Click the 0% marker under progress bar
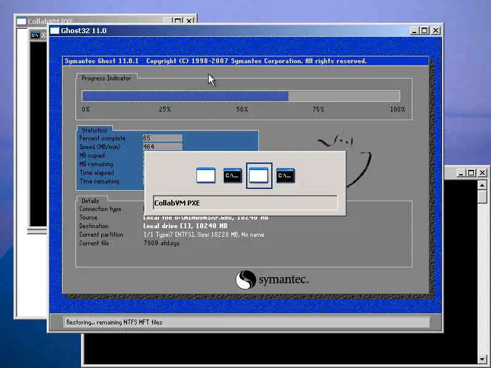Screen dimensions: 491x368 click(x=86, y=109)
